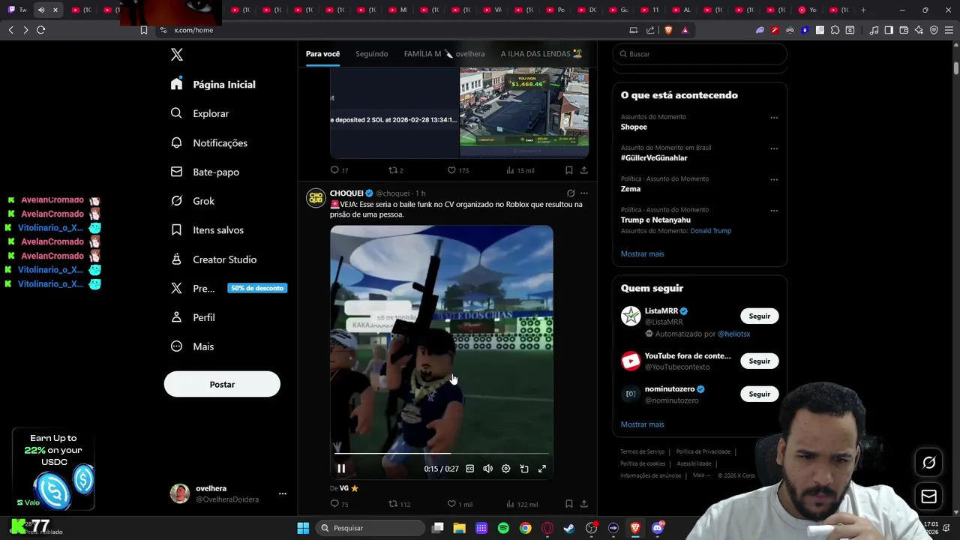
Task: Reload the page
Action: pos(40,30)
